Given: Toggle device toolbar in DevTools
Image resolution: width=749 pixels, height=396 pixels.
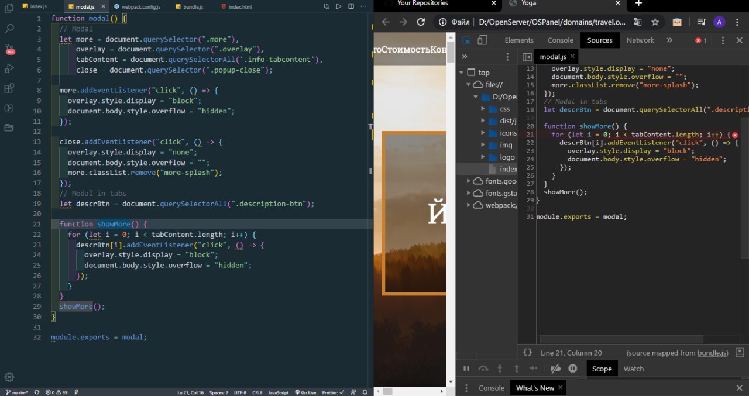Looking at the screenshot, I should tap(482, 40).
